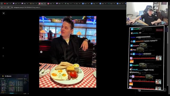Open the site information icon beside the URL
The image size is (170, 96).
(x=12, y=7)
